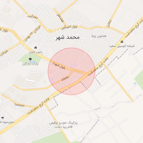Select the شیشه اتومبیل سعید business label
The image size is (143, 143).
tap(122, 46)
